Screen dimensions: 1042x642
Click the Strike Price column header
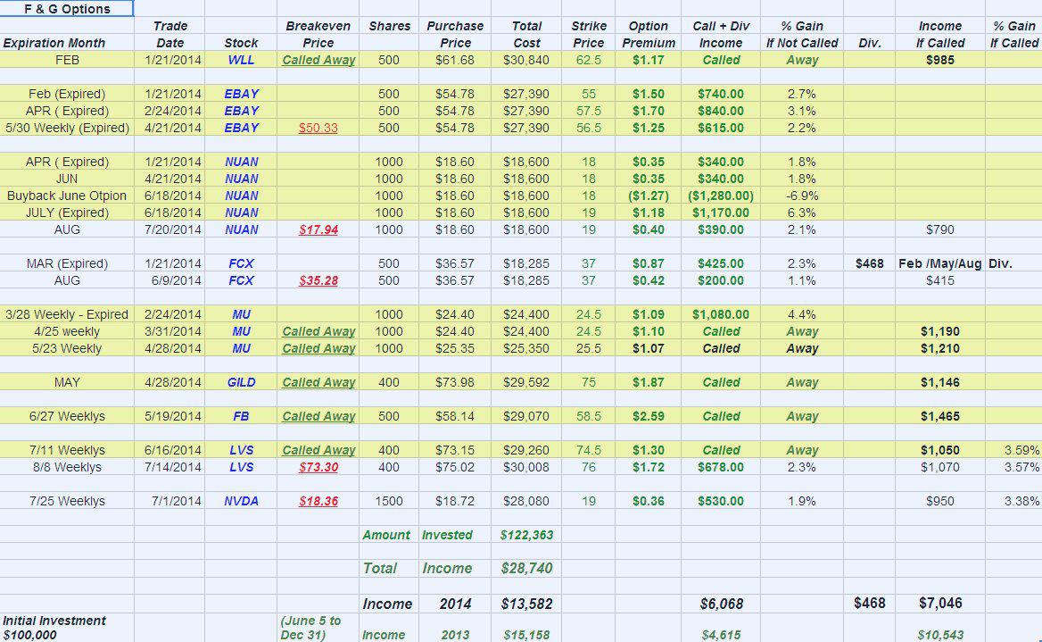pyautogui.click(x=589, y=34)
